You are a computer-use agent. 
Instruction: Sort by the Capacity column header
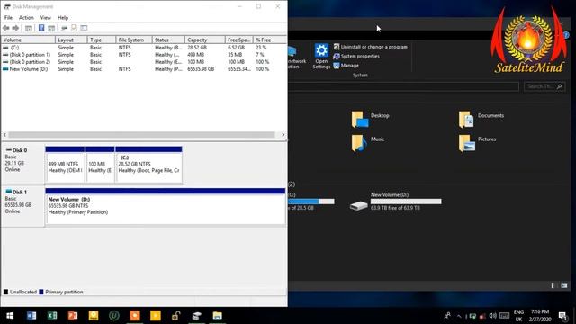[x=204, y=40]
